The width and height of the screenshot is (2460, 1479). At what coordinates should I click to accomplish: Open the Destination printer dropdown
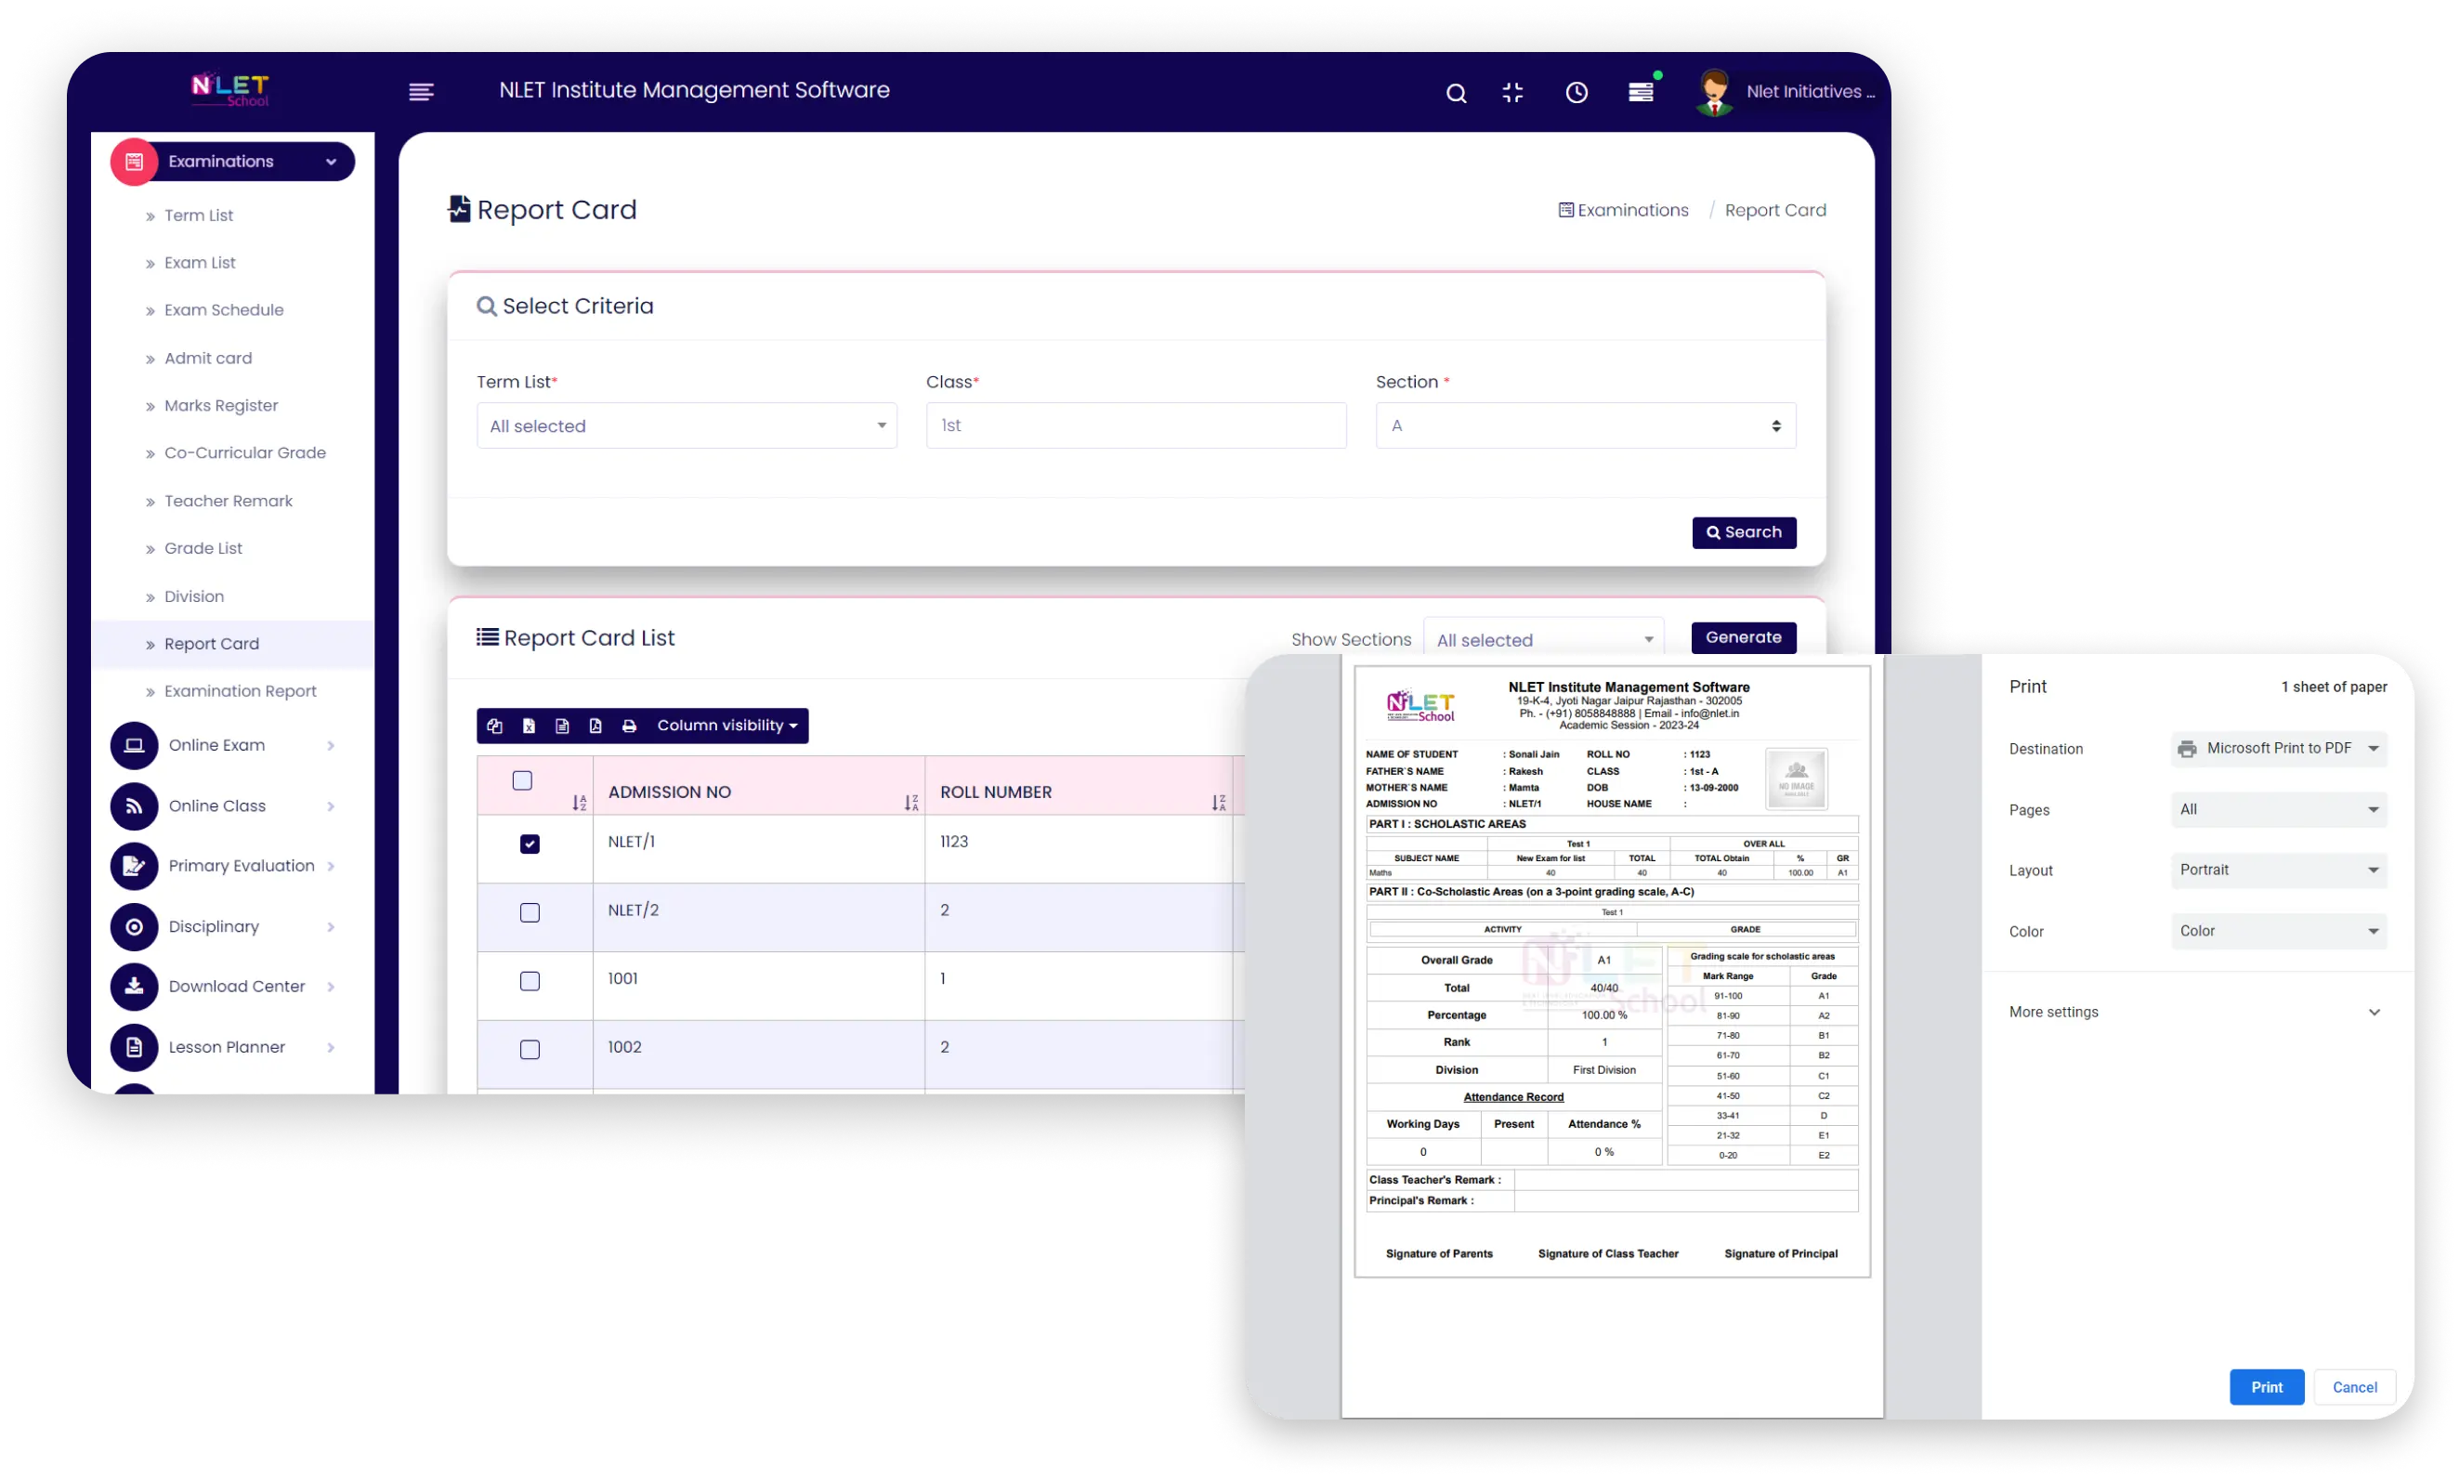(x=2279, y=749)
